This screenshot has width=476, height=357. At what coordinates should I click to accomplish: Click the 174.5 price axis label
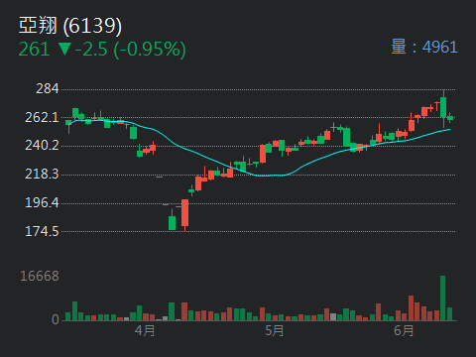tap(42, 231)
